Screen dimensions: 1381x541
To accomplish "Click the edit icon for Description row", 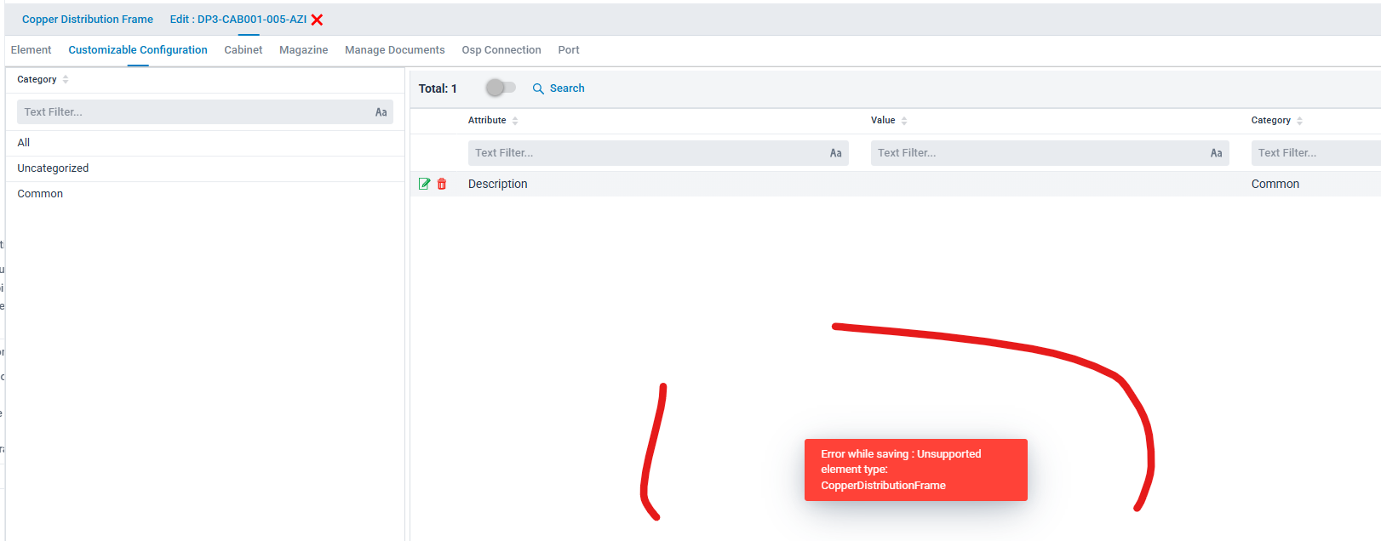I will point(424,184).
